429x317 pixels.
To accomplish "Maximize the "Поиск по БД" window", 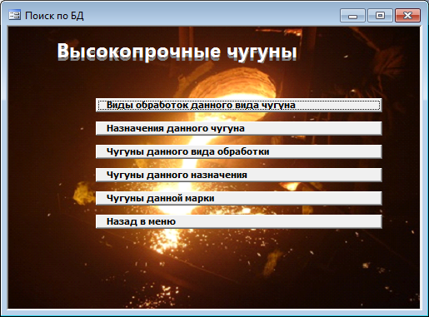I will pyautogui.click(x=380, y=15).
